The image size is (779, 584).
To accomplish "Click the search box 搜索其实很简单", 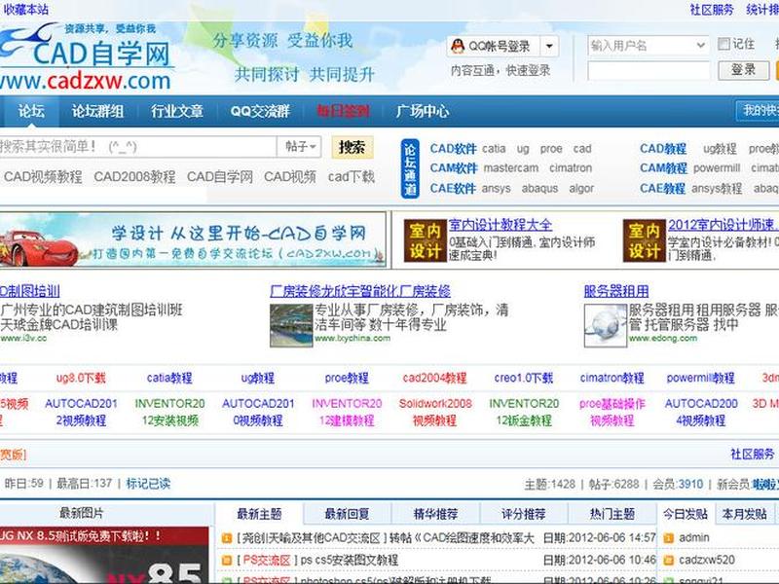I will [x=137, y=147].
